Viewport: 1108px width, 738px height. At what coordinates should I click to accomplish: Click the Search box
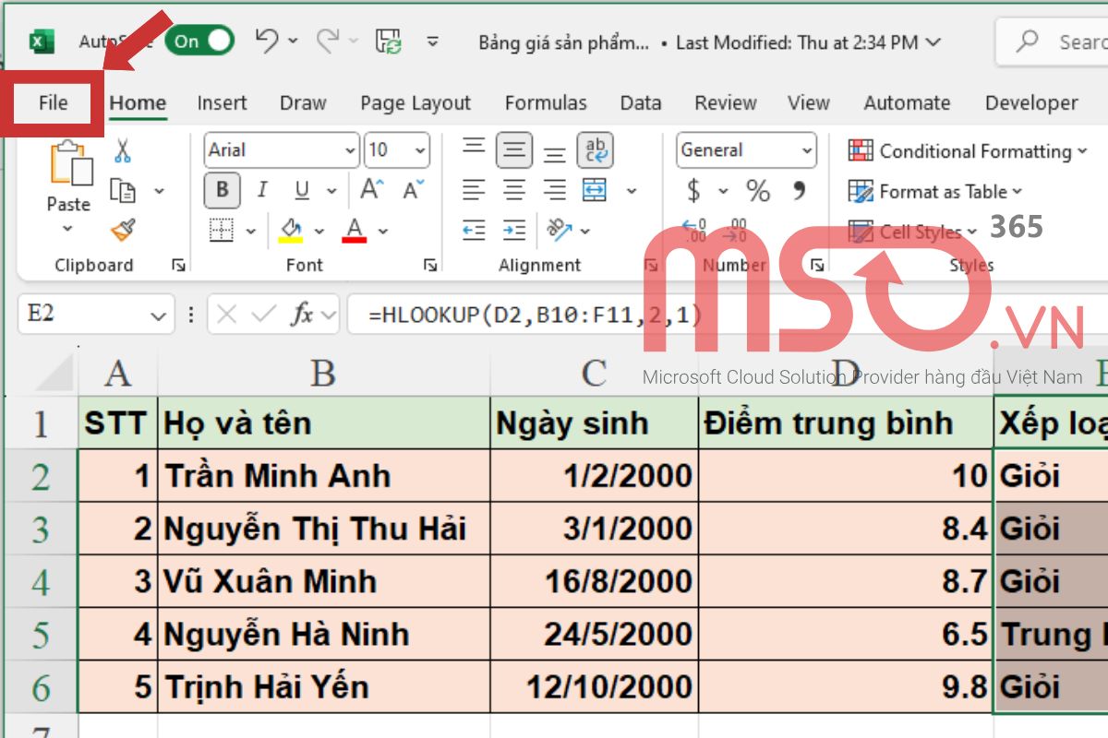[x=1053, y=42]
